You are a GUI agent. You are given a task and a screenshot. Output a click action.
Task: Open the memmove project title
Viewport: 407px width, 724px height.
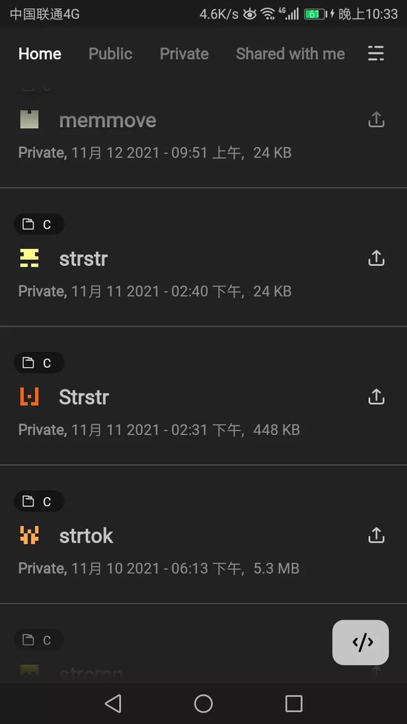tap(107, 120)
